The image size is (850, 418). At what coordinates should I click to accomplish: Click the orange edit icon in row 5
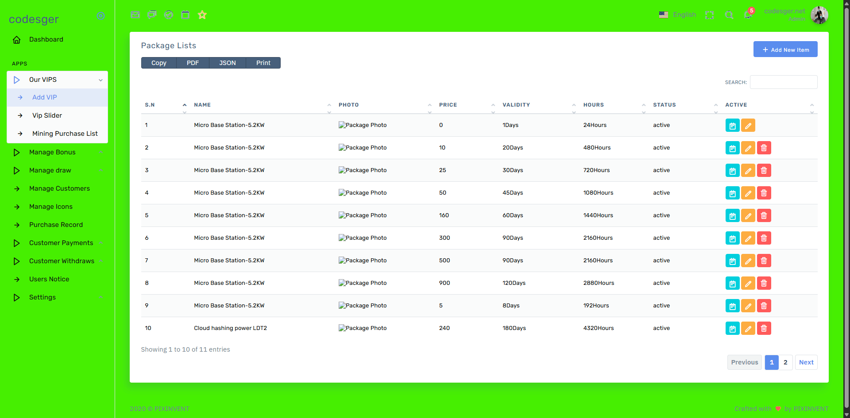pyautogui.click(x=748, y=216)
